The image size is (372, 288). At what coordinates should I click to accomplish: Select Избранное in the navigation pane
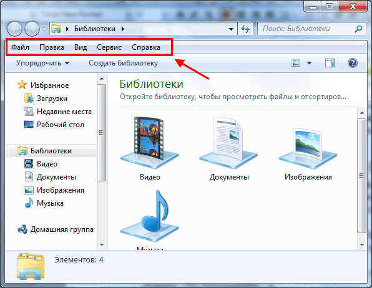[x=49, y=85]
